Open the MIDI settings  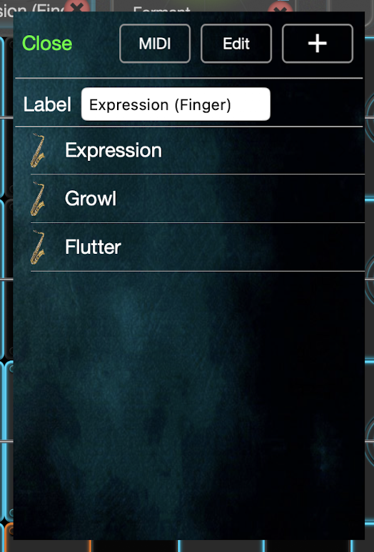[x=155, y=44]
